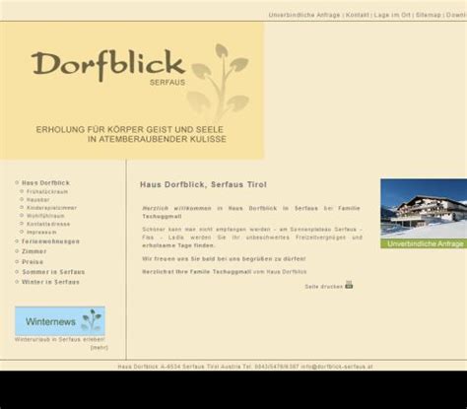Click the info@dorfblick-serfaus.at email link

[x=337, y=367]
